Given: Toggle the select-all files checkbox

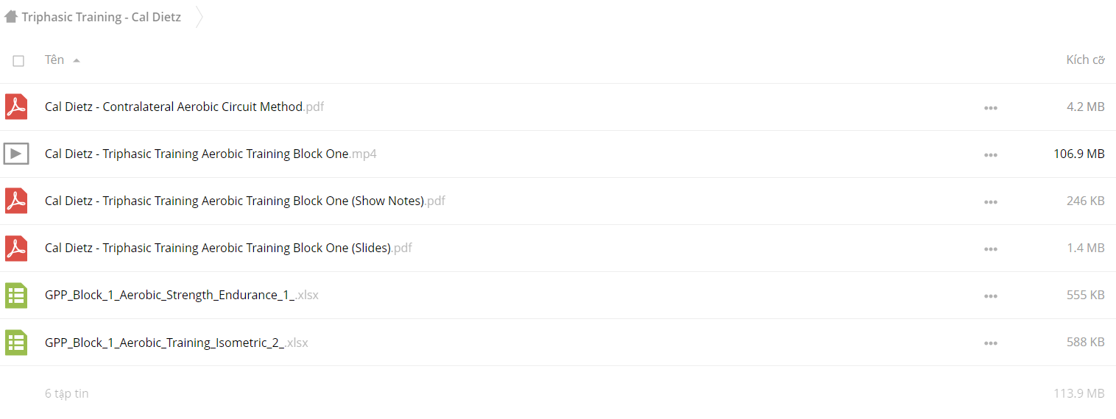Looking at the screenshot, I should pyautogui.click(x=18, y=61).
